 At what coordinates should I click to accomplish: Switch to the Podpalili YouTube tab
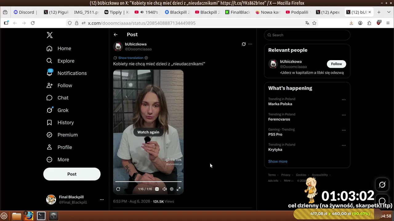coord(298,12)
